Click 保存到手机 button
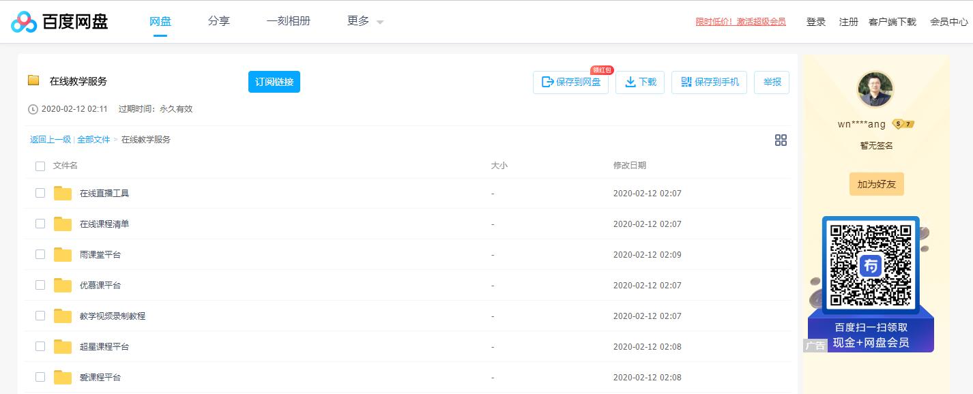 [x=710, y=82]
